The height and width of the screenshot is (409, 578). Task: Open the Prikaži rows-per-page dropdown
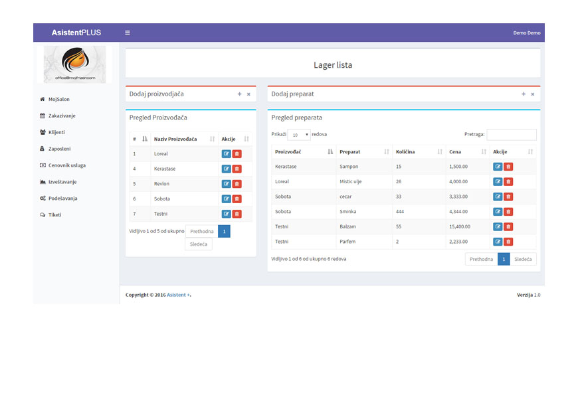click(x=299, y=135)
